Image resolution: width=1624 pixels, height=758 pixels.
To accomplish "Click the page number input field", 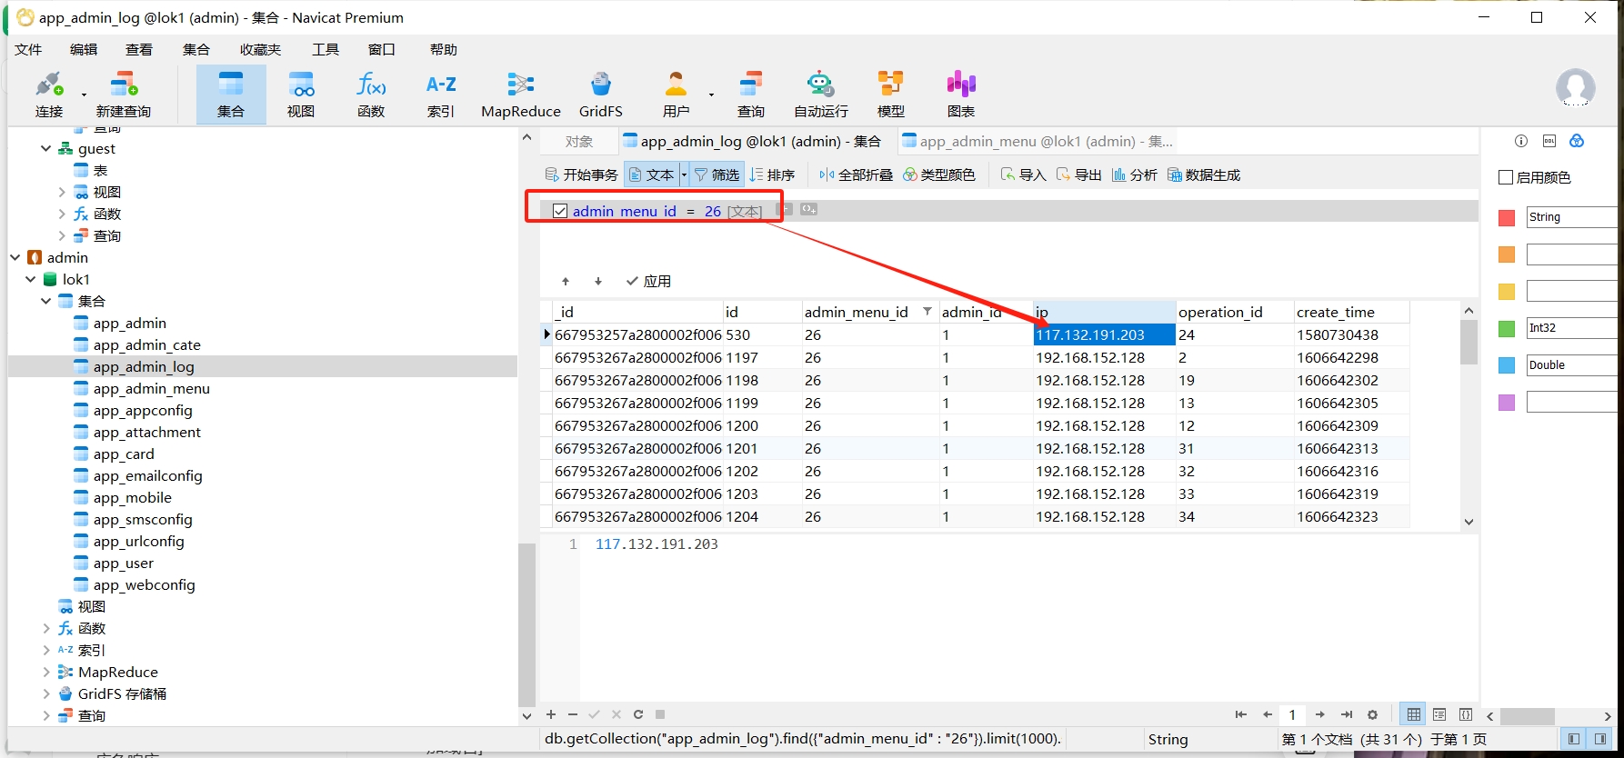I will [1292, 715].
